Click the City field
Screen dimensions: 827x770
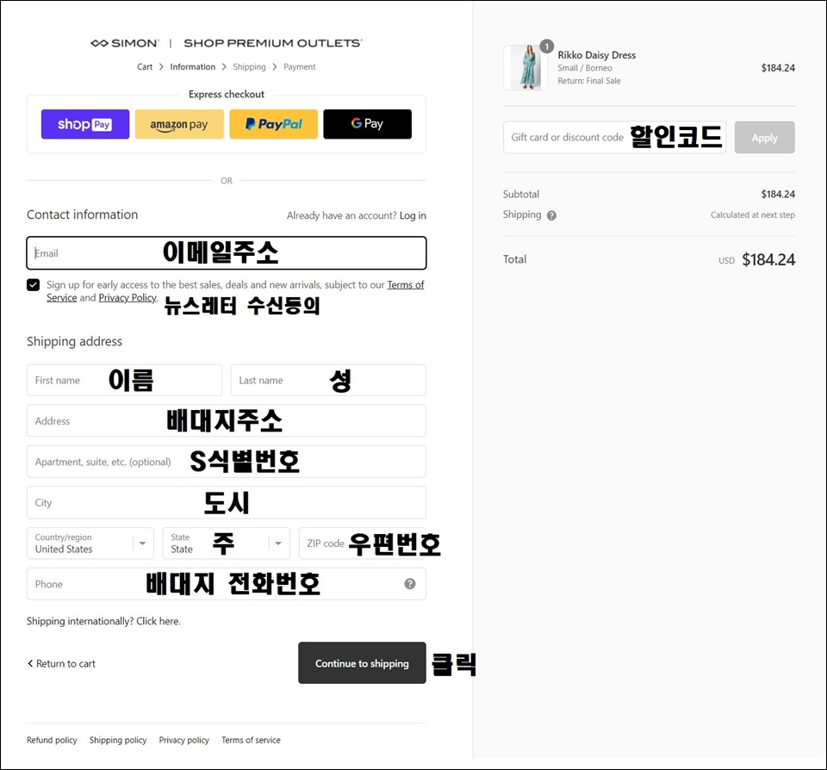[227, 503]
